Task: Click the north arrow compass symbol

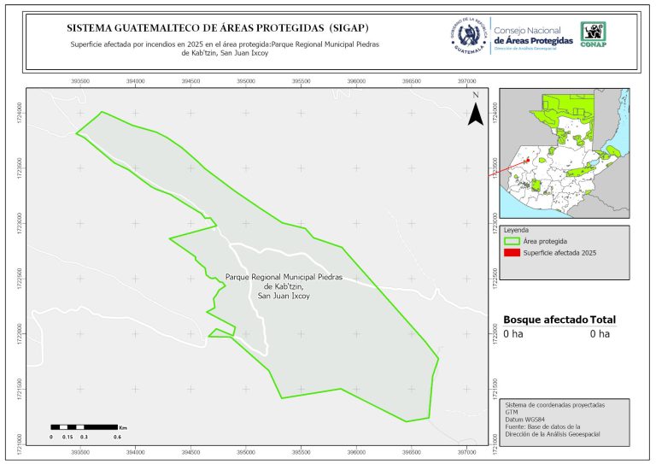Action: click(x=476, y=115)
